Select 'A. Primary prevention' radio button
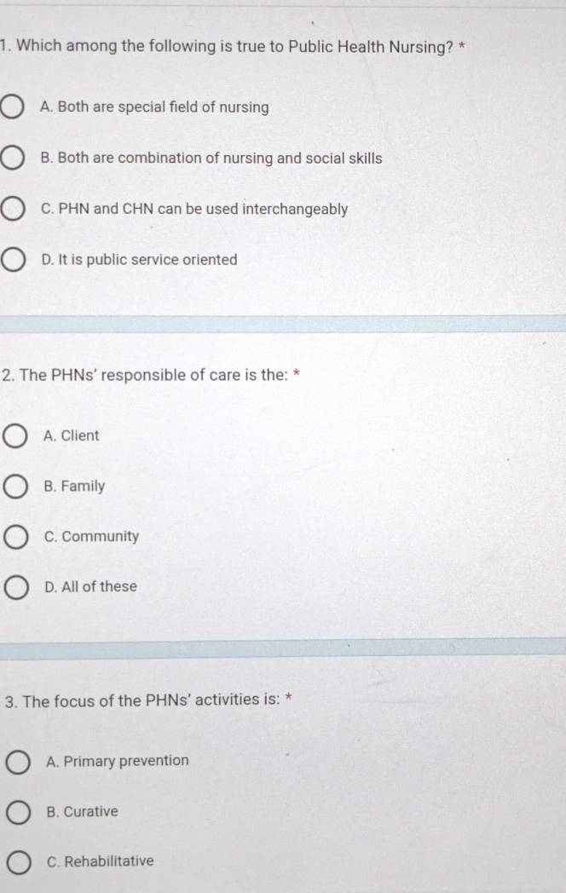566x893 pixels. (x=18, y=762)
